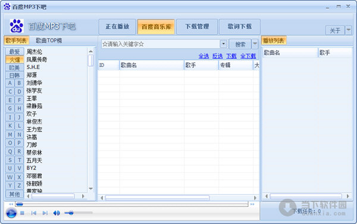Click the 反选 link
Viewport: 357px width, 224px height.
pyautogui.click(x=217, y=56)
